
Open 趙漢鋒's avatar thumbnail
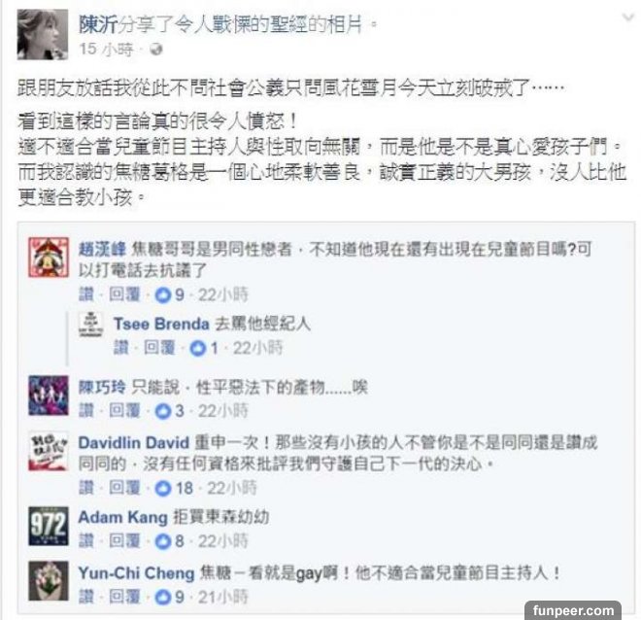(49, 258)
